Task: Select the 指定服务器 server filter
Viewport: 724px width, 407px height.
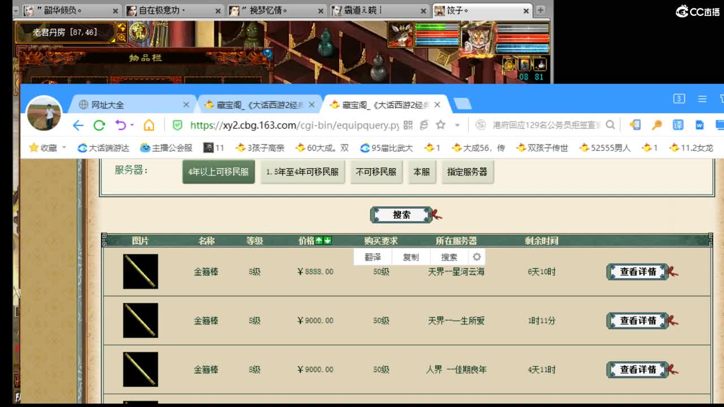Action: tap(467, 172)
